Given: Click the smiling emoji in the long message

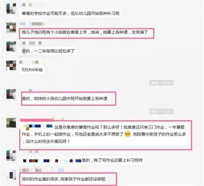Looking at the screenshot, I should coord(128,134).
